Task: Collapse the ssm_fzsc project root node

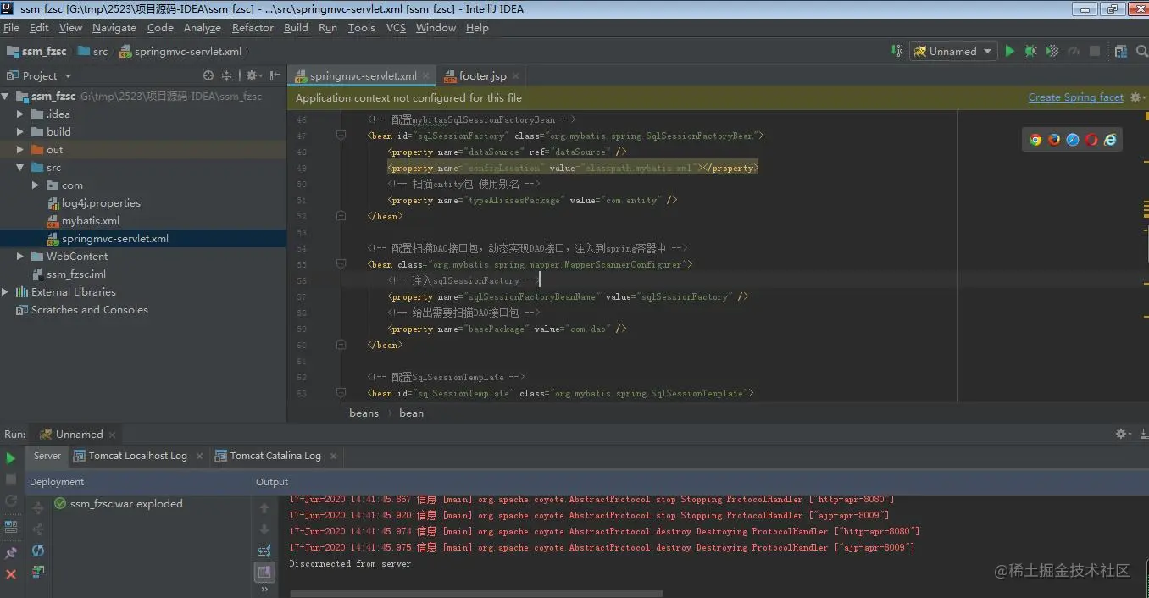Action: [x=7, y=96]
